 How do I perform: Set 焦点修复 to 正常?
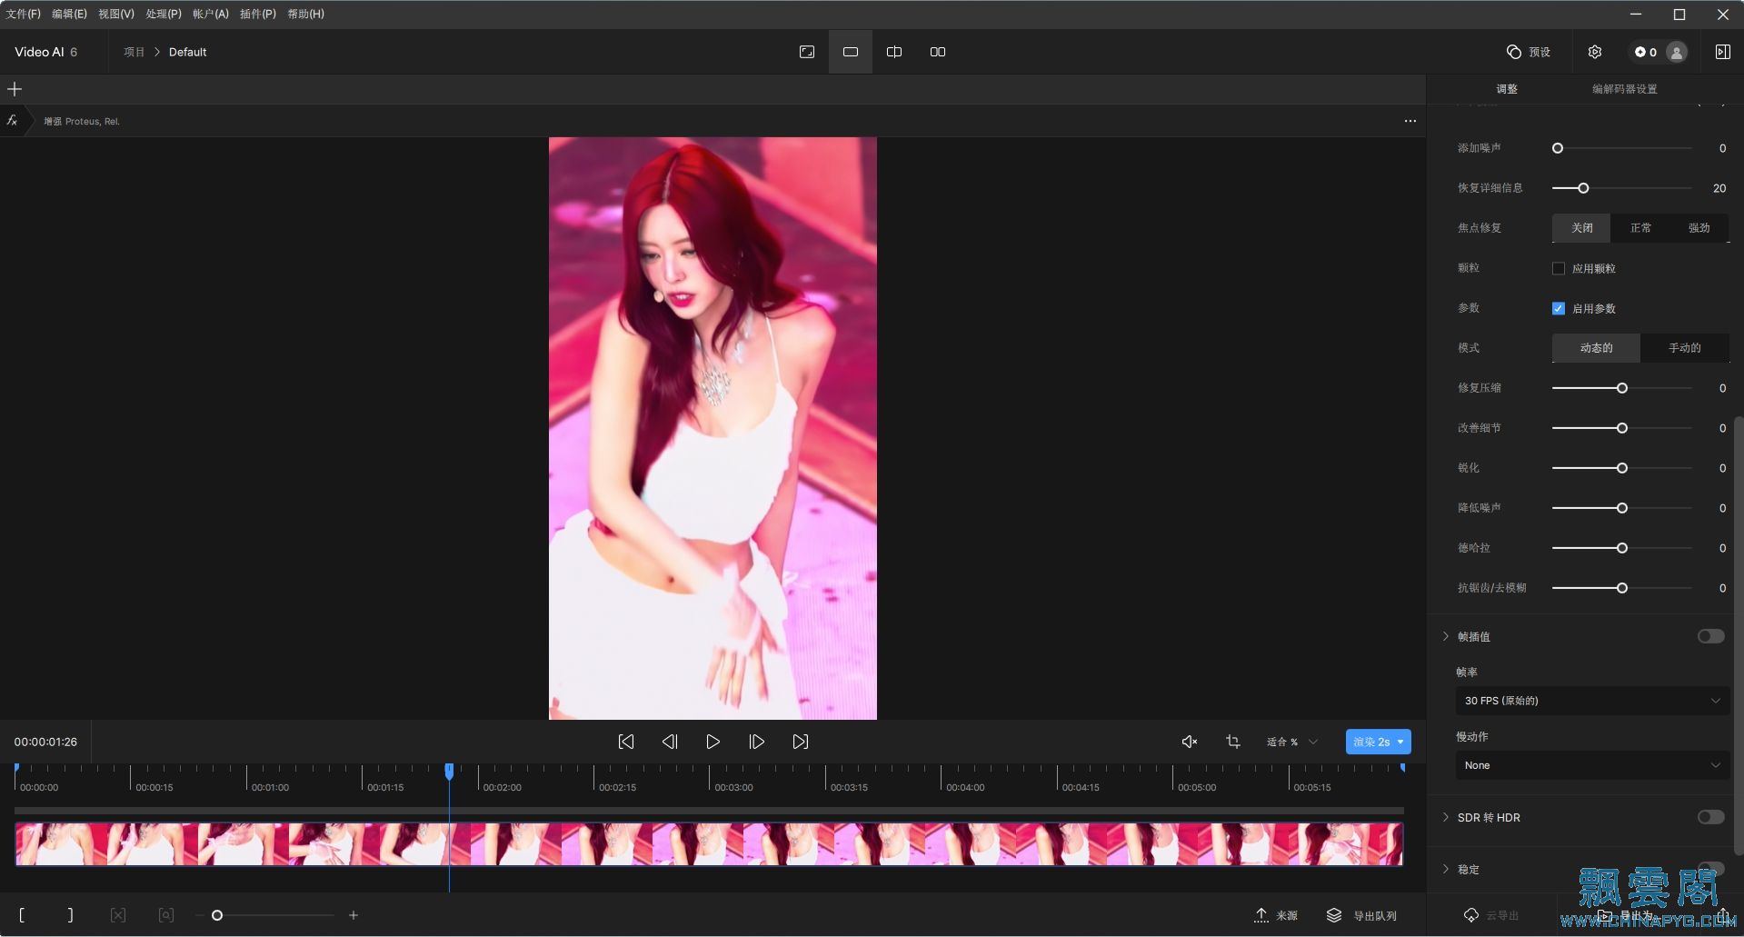point(1640,228)
